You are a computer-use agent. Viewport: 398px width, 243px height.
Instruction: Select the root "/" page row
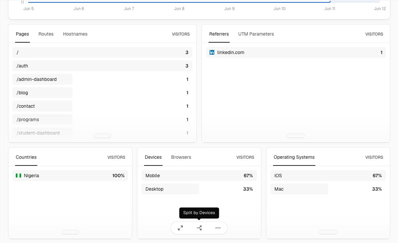coord(102,52)
